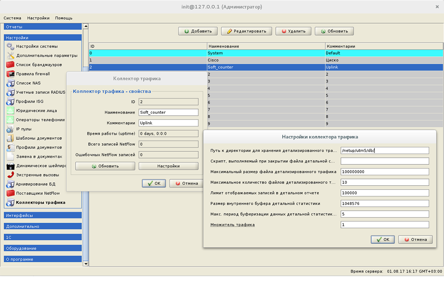This screenshot has height=293, width=444.
Task: Expand the Отчеты sidebar section
Action: click(x=43, y=27)
